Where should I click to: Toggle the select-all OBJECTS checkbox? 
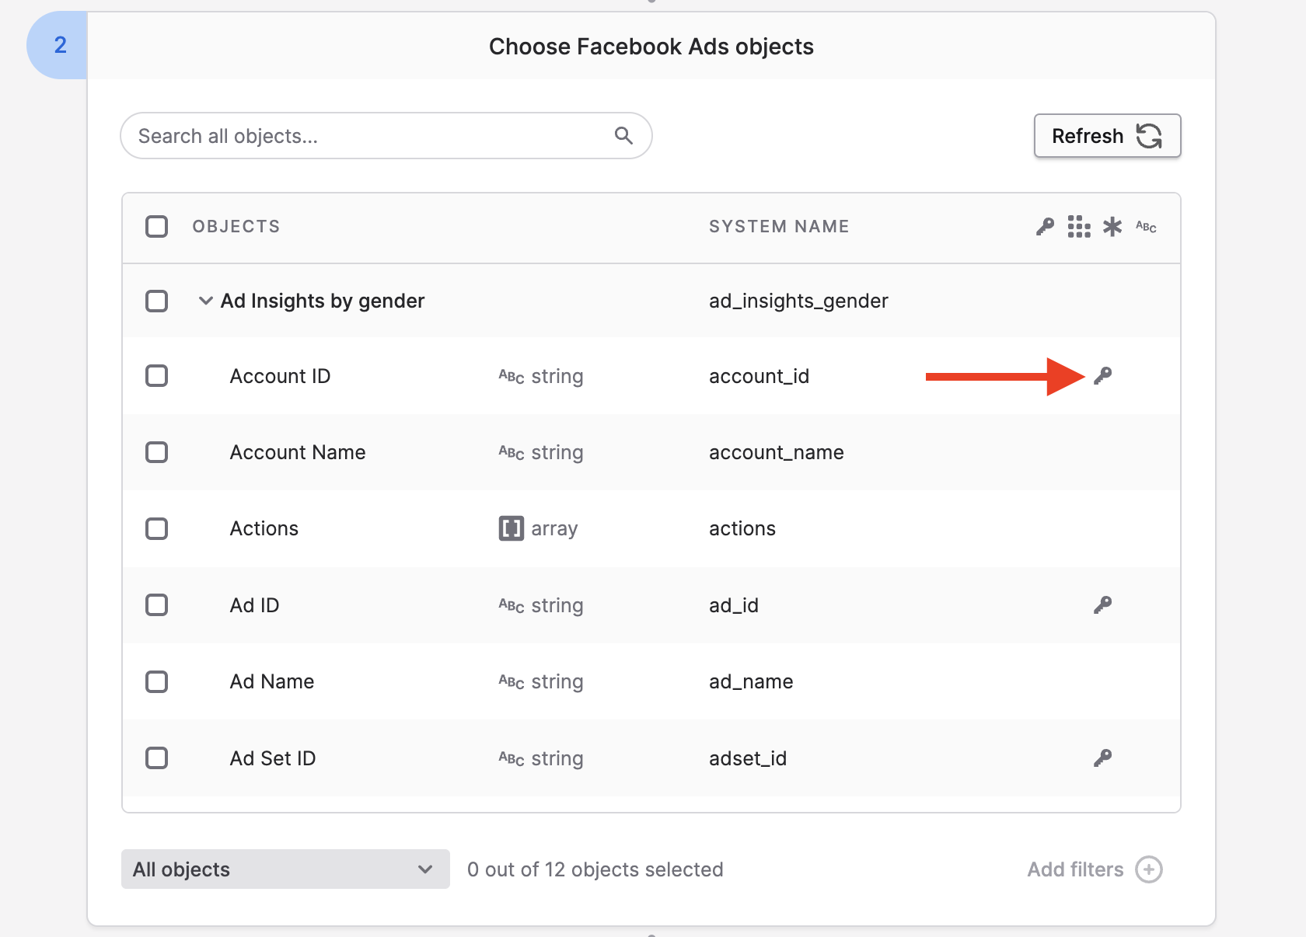point(157,227)
